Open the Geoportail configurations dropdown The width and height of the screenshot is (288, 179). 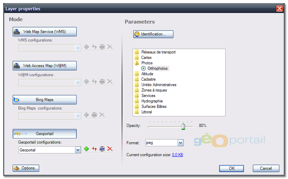78,150
